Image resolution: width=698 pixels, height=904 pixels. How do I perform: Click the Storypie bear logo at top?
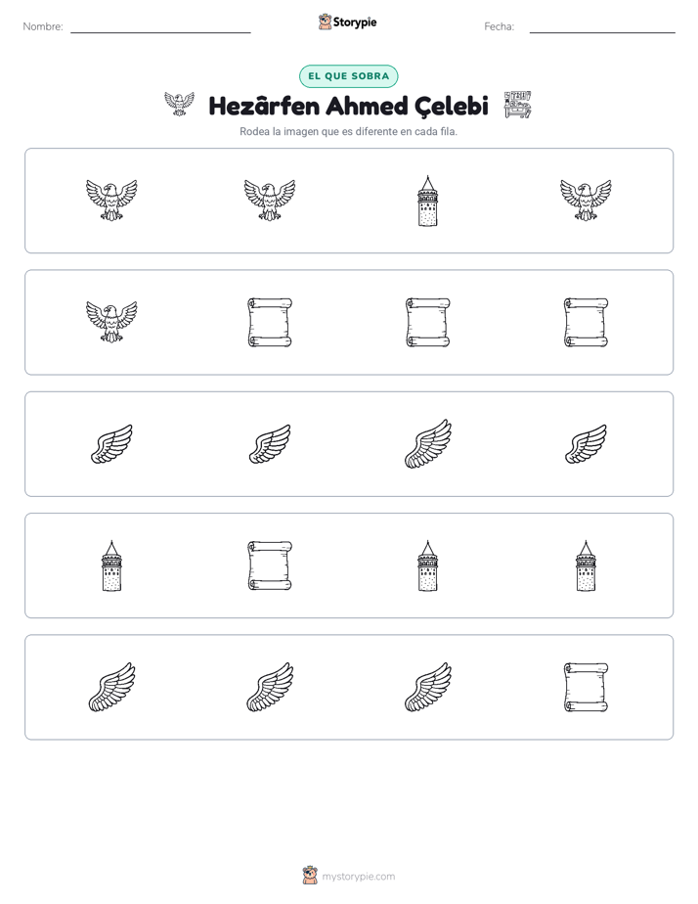tap(325, 22)
